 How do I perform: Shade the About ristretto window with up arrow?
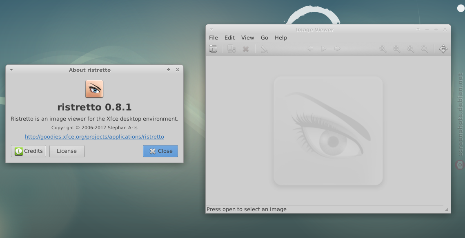coord(169,70)
